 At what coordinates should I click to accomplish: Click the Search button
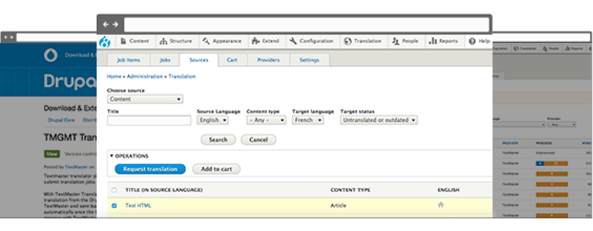coord(218,140)
